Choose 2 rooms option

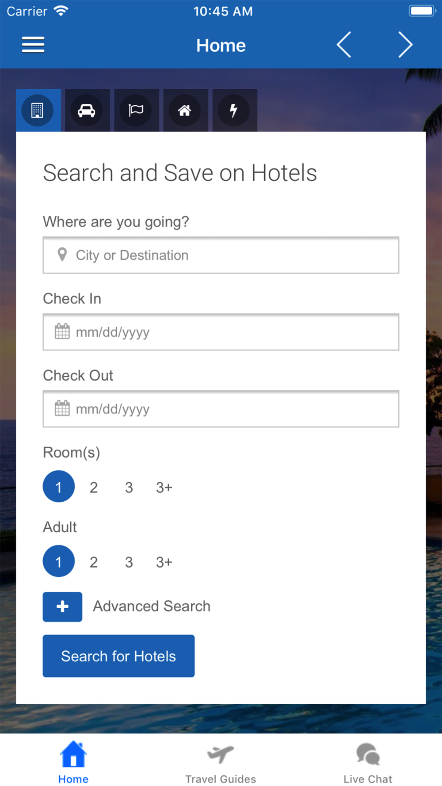(x=94, y=487)
